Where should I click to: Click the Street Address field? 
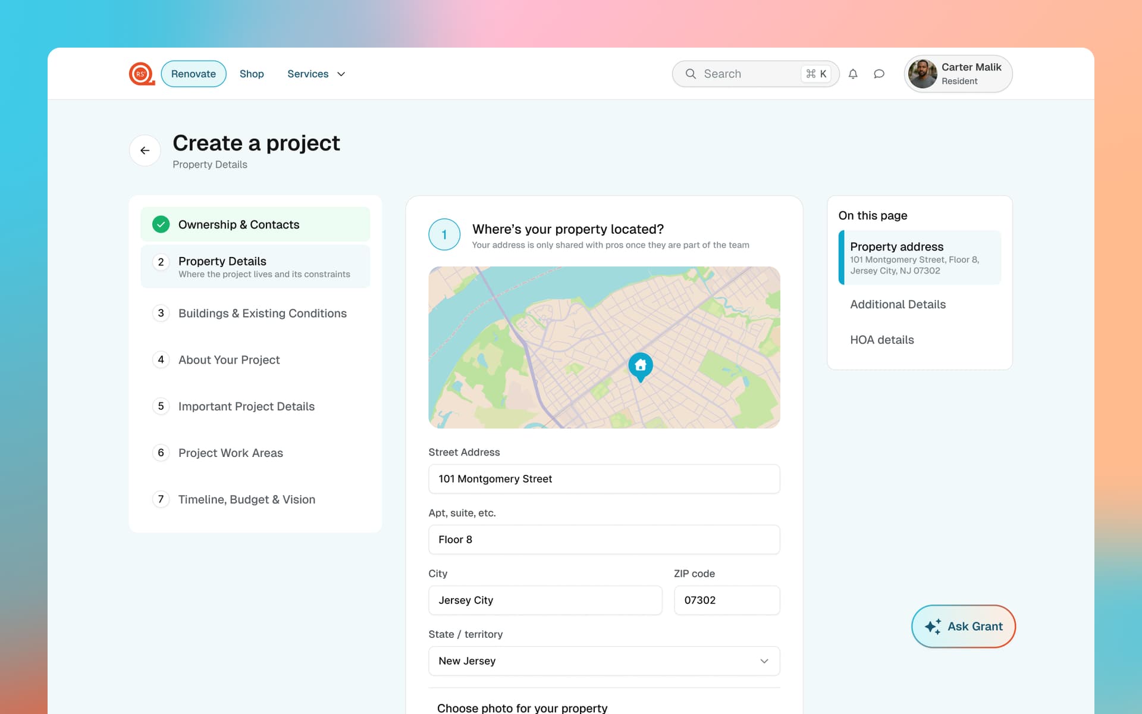point(604,479)
